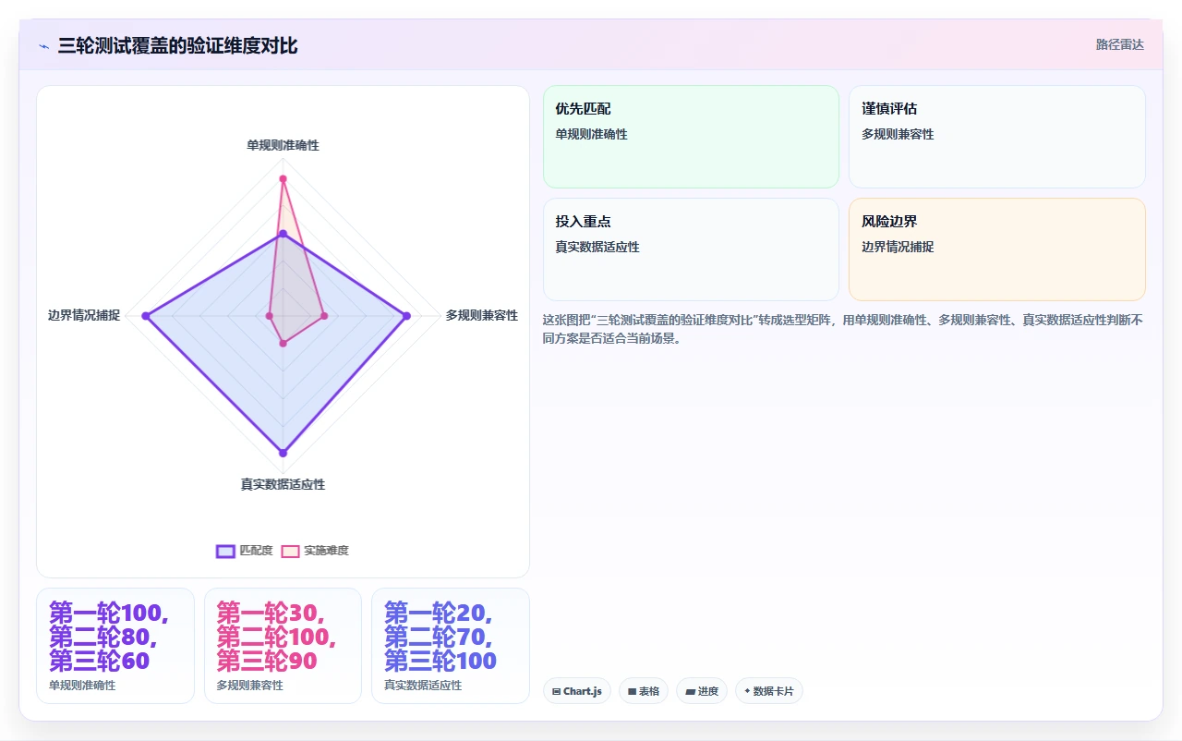Select the title 三轮测试覆盖的验证维度对比
1182x741 pixels.
[177, 45]
